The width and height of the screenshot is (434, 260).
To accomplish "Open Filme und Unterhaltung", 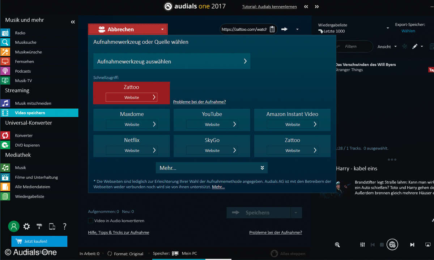I will [x=36, y=177].
